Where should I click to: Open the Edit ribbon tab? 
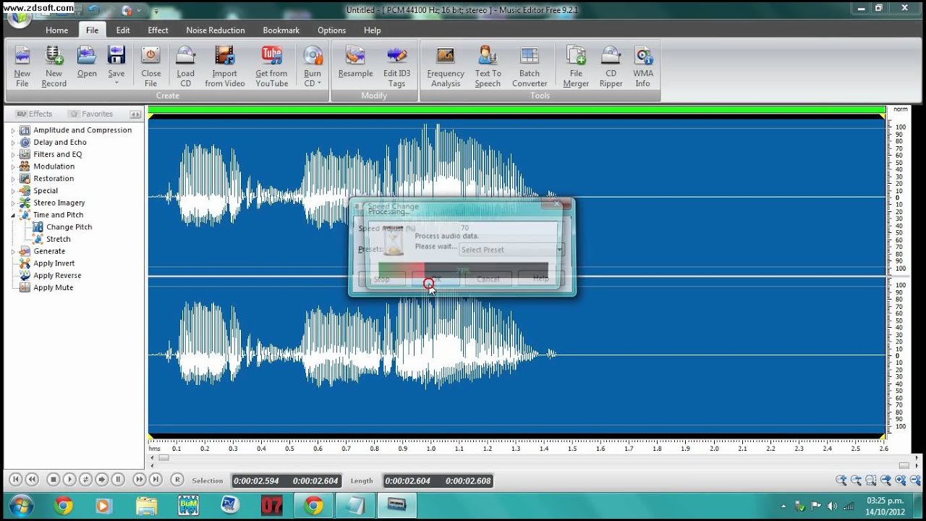click(123, 30)
